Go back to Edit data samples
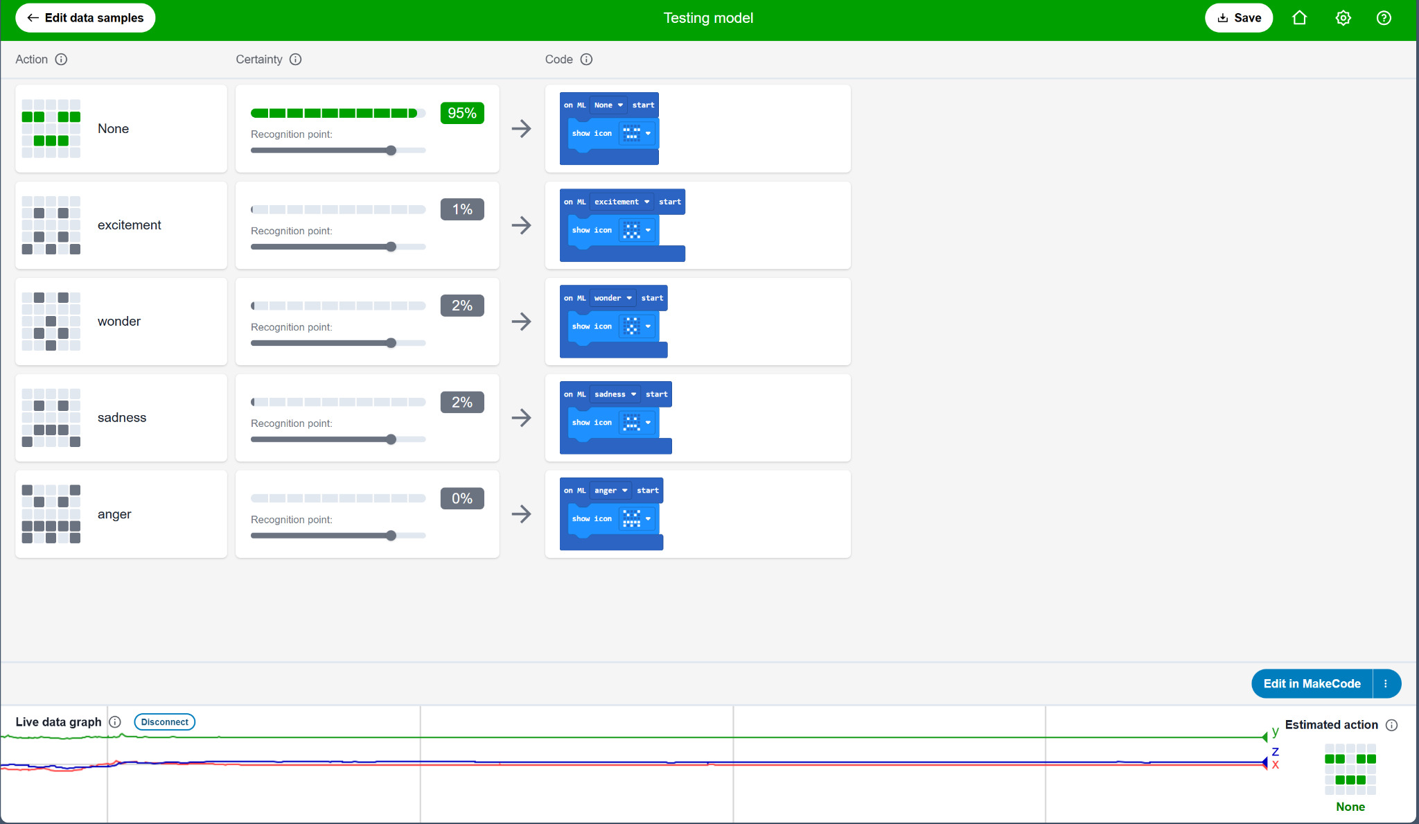 85,18
